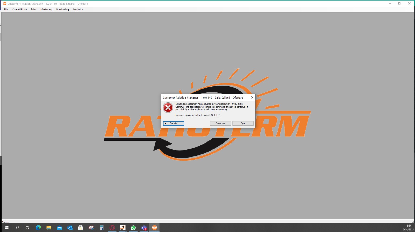Viewport: 415px width, 232px height.
Task: Open Cortana from the taskbar
Action: point(27,228)
